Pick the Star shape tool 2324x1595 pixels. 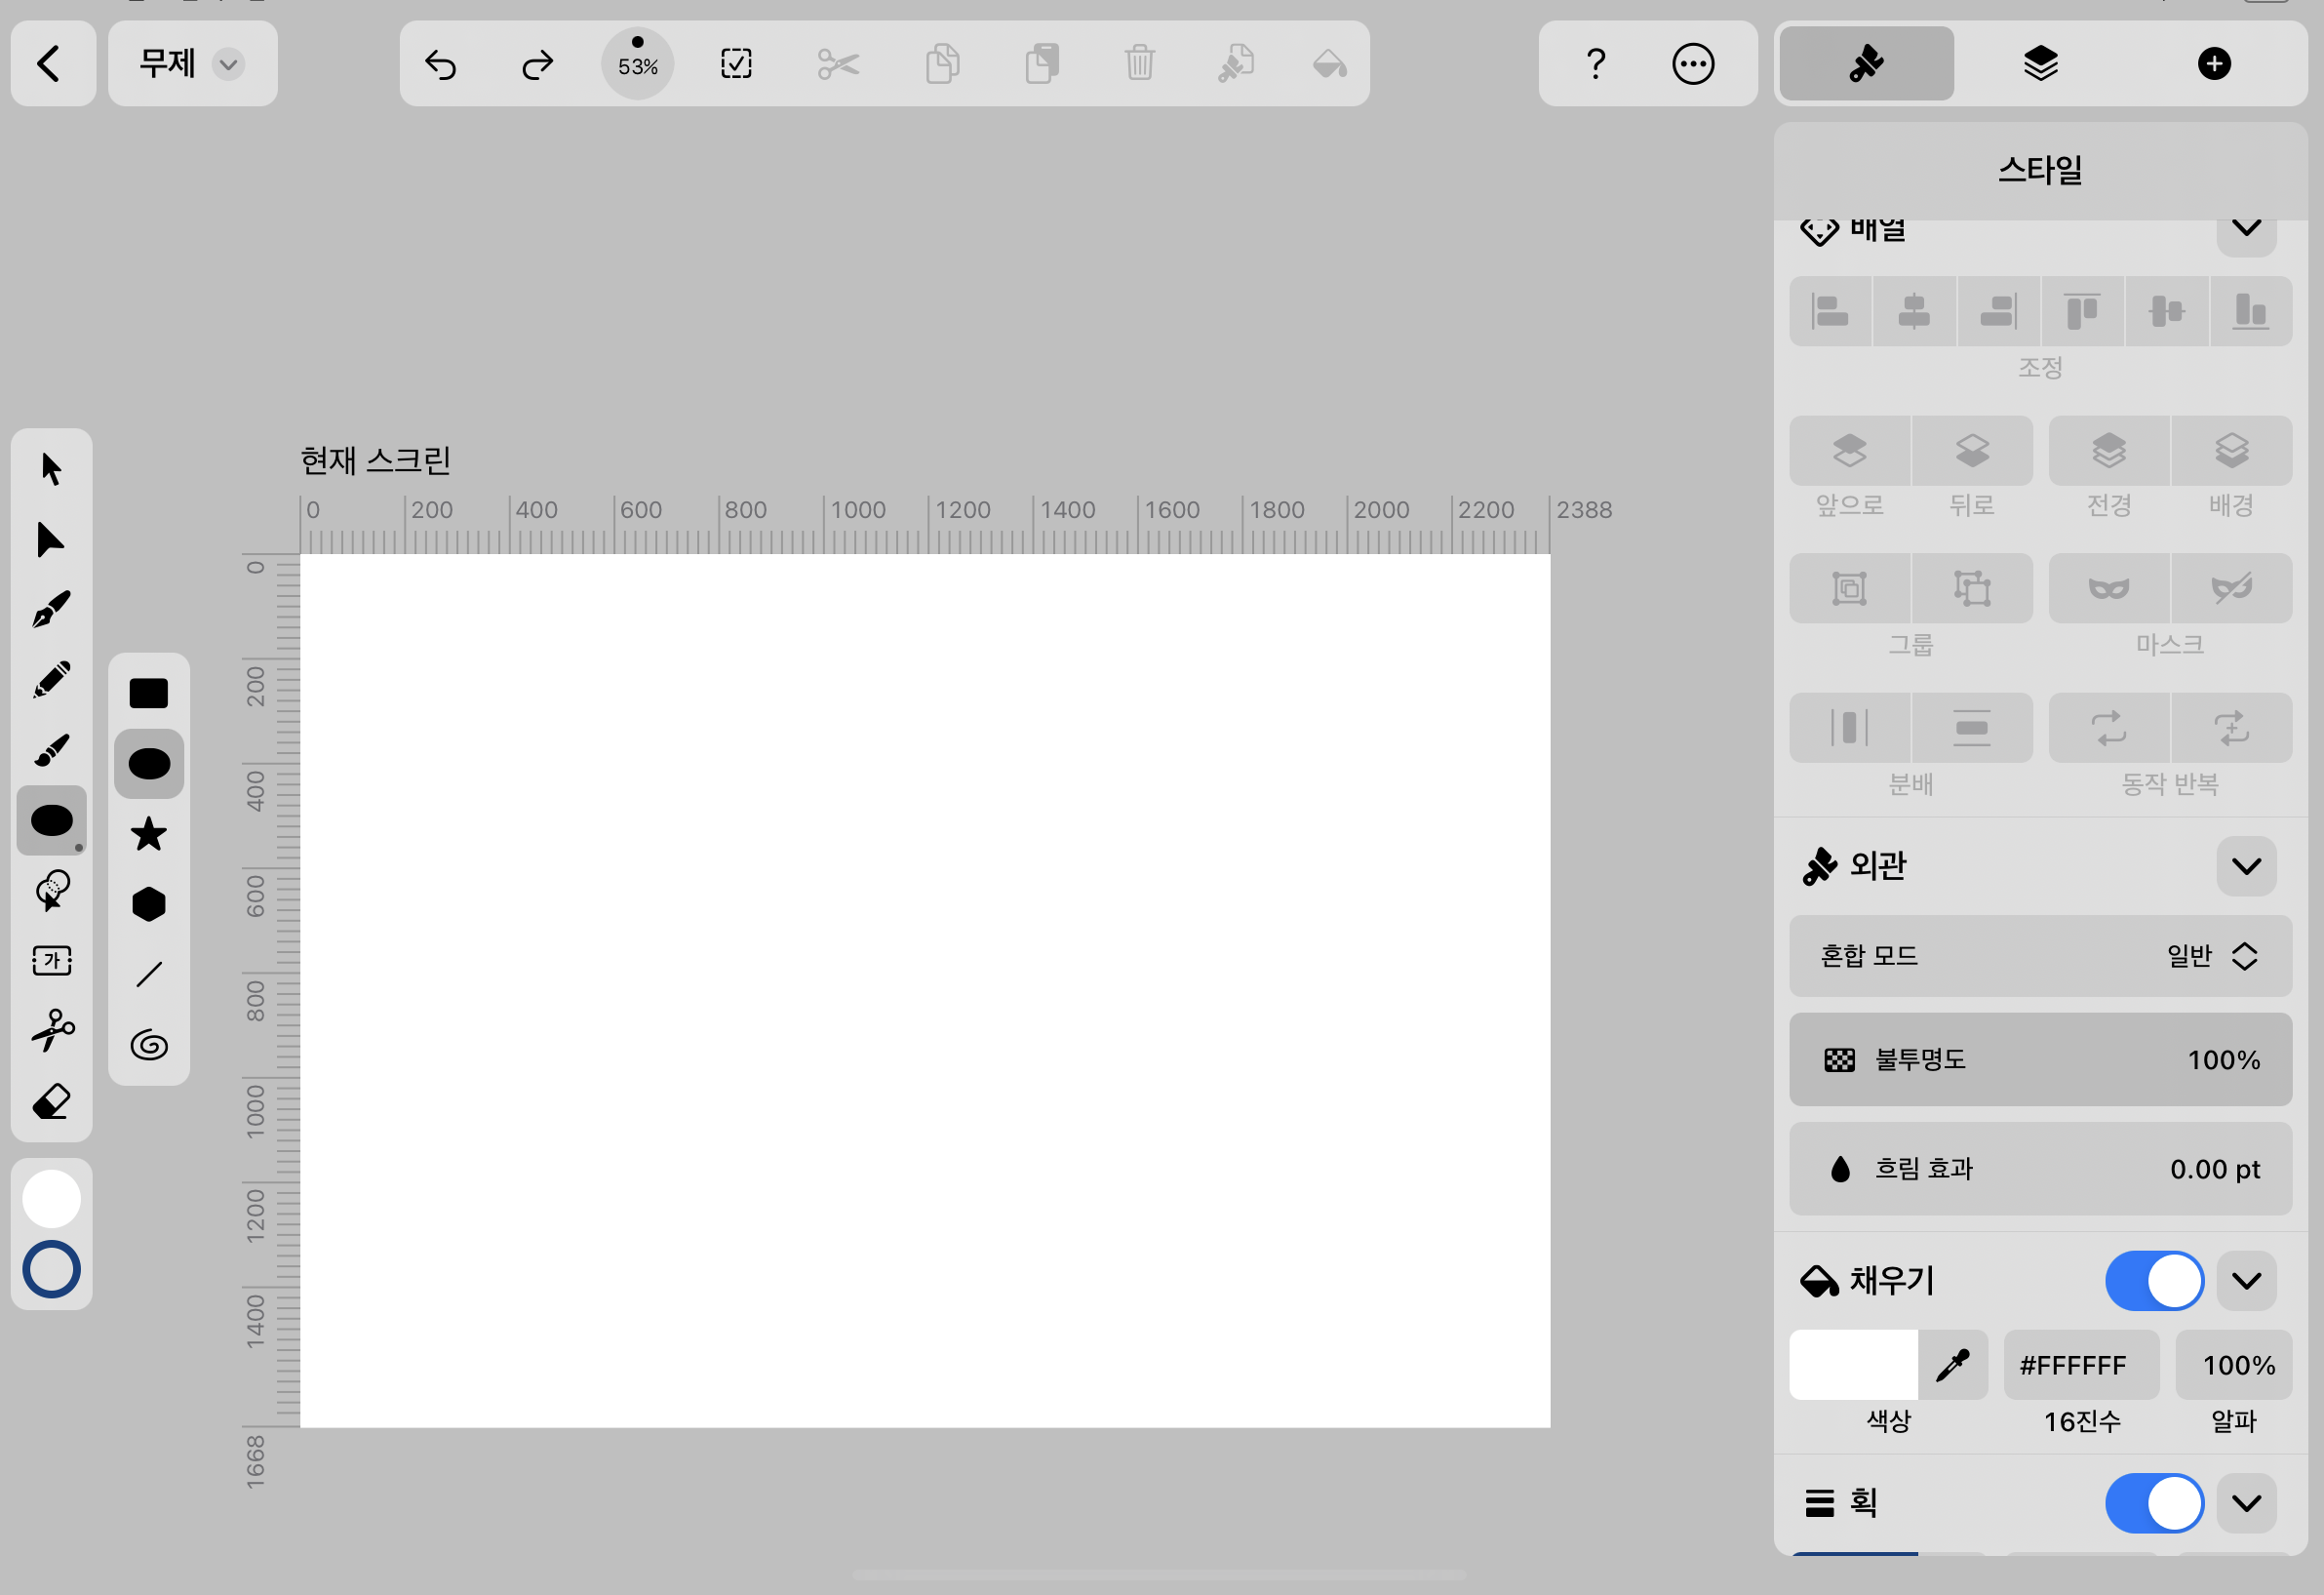[x=149, y=834]
